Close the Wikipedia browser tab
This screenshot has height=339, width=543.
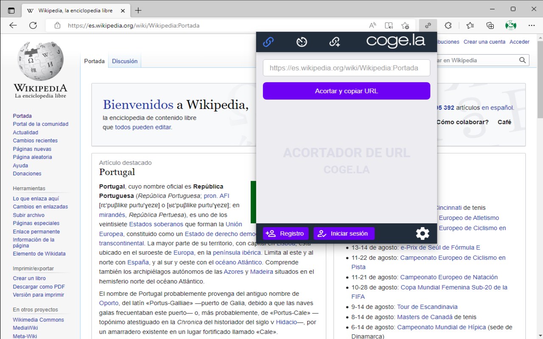(123, 10)
